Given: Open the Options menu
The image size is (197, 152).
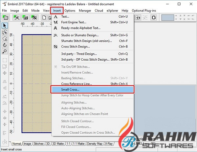Looking at the screenshot, I should point(70,11).
